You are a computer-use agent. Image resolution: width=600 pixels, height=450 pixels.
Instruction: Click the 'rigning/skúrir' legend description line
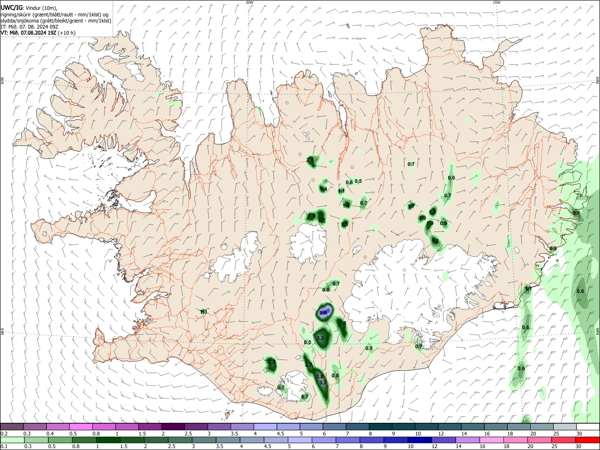[x=54, y=15]
